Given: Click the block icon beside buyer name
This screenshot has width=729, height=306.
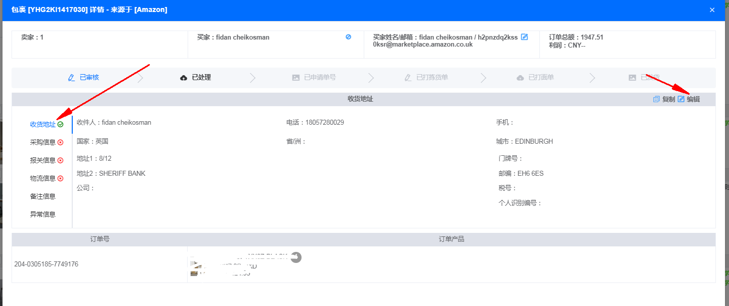Looking at the screenshot, I should 348,37.
